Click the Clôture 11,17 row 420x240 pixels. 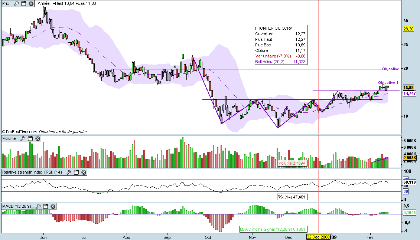coord(280,50)
